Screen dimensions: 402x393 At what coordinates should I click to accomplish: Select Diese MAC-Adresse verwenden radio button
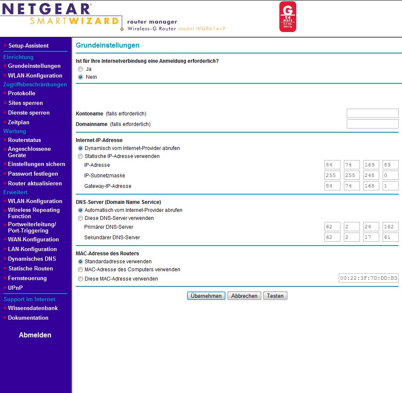pyautogui.click(x=80, y=279)
